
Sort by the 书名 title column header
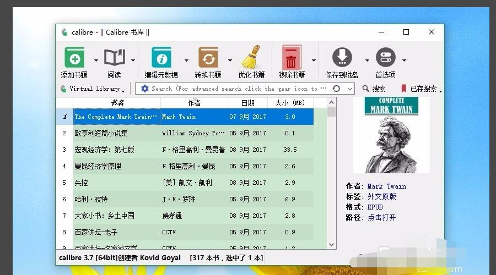[x=117, y=103]
